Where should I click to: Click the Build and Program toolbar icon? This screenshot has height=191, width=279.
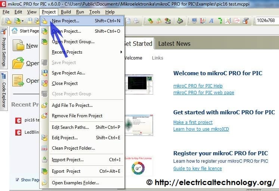click(x=168, y=21)
